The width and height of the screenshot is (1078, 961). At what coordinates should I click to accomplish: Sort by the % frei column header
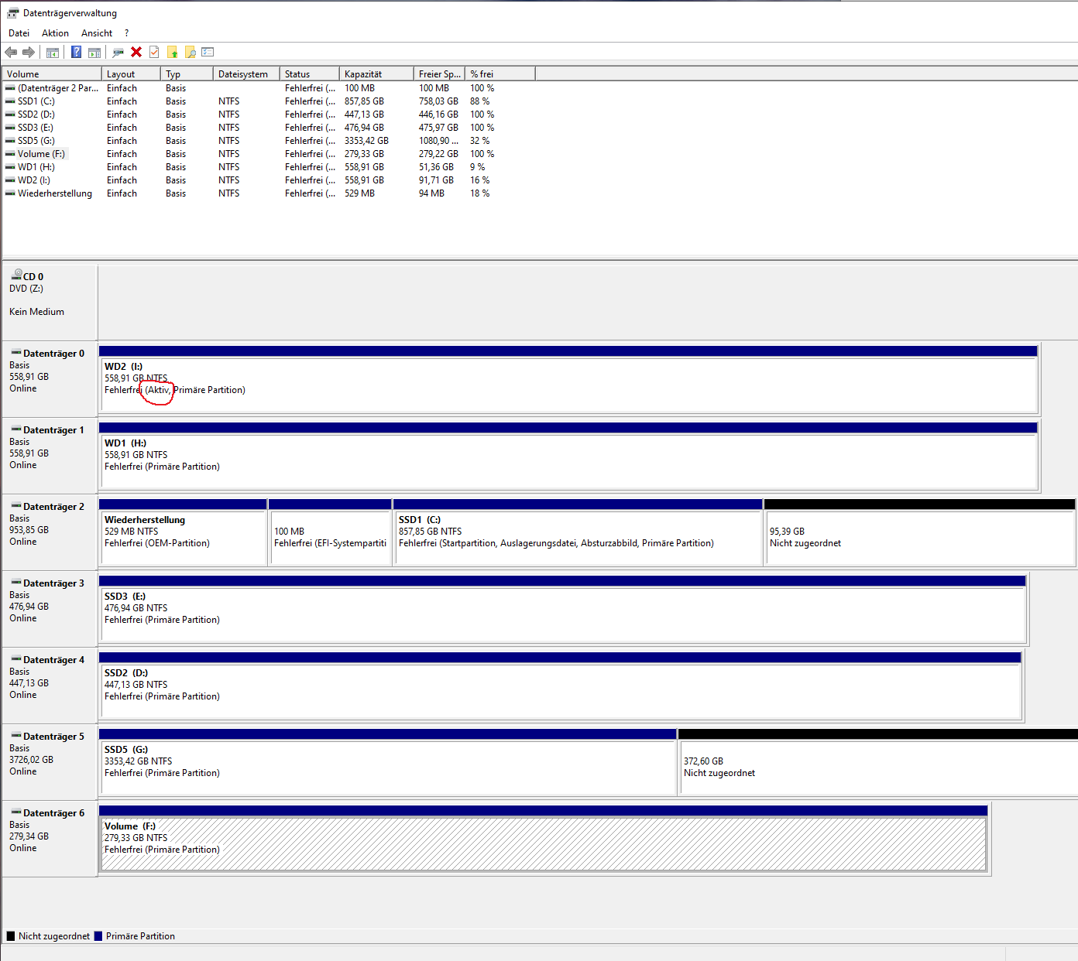tap(500, 74)
